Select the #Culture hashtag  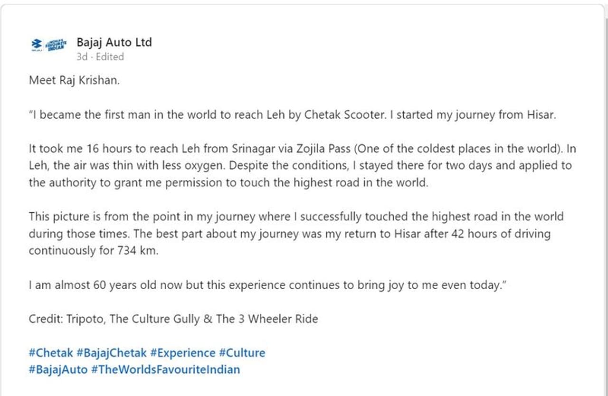(x=242, y=353)
